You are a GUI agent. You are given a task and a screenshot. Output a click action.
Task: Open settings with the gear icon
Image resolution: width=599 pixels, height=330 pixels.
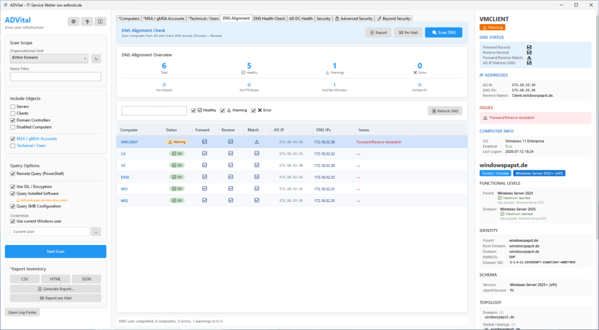[73, 22]
